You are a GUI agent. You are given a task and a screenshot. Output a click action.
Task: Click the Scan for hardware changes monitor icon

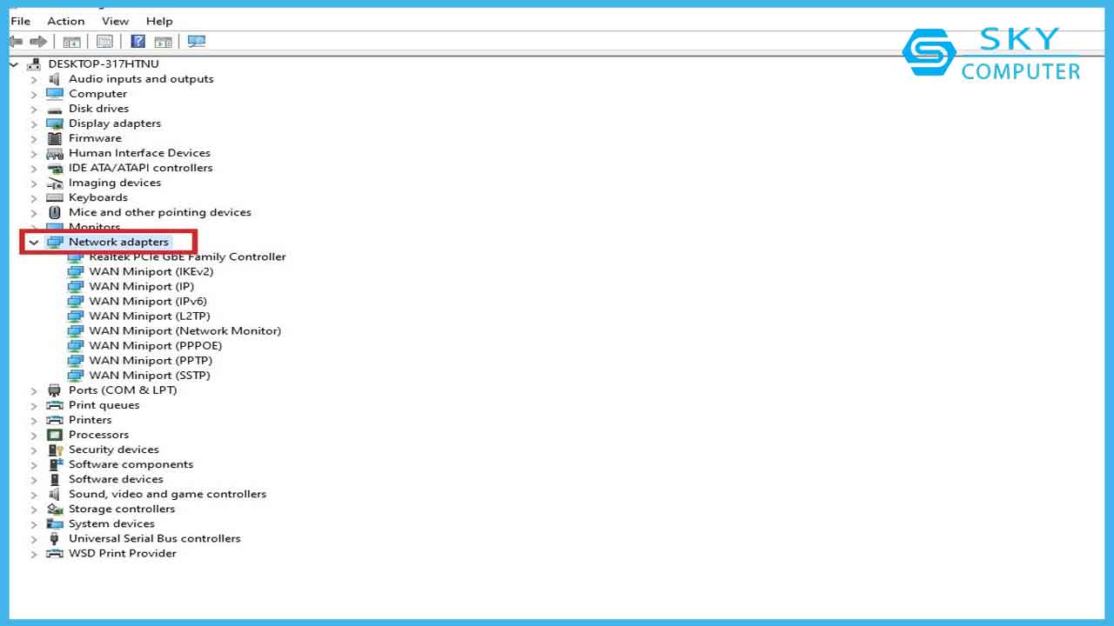[196, 41]
